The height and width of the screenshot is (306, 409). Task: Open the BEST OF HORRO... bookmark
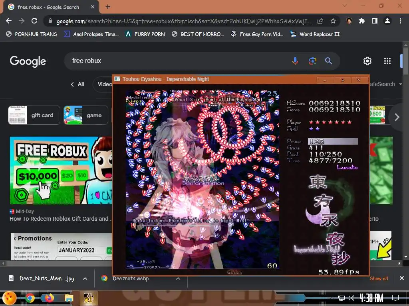click(198, 34)
